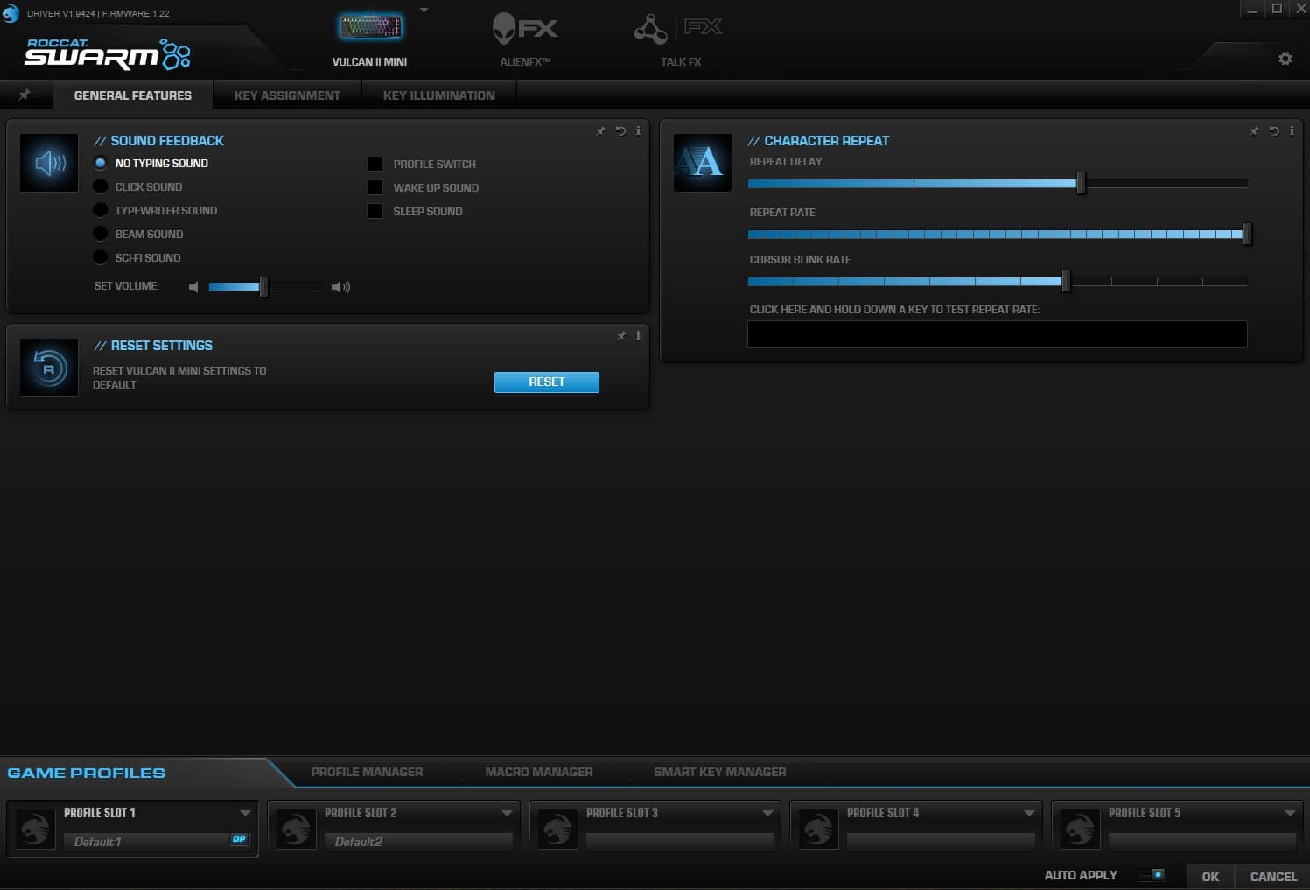The height and width of the screenshot is (890, 1310).
Task: Confirm with the OK button
Action: (x=1210, y=877)
